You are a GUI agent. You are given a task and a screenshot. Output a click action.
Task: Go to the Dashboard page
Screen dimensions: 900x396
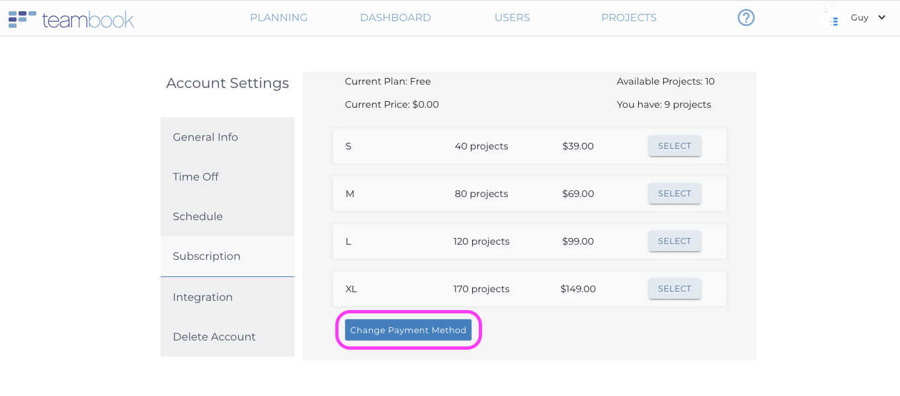pos(395,18)
